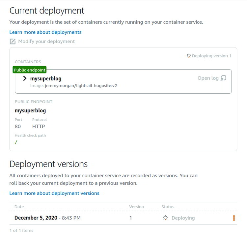Select the December 5, 2020 deployment row

coord(47,218)
